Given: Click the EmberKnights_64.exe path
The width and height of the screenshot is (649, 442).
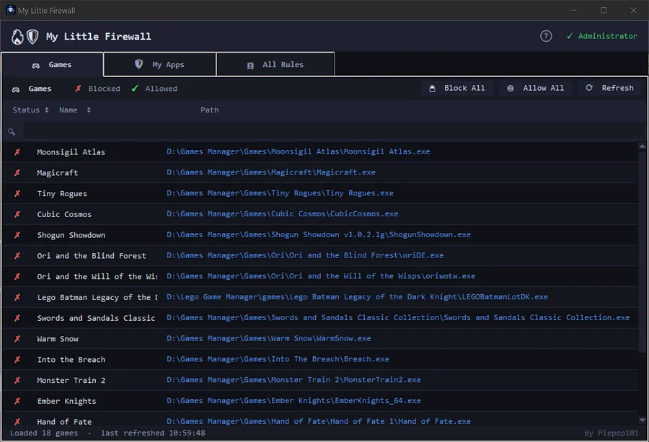Looking at the screenshot, I should [293, 400].
